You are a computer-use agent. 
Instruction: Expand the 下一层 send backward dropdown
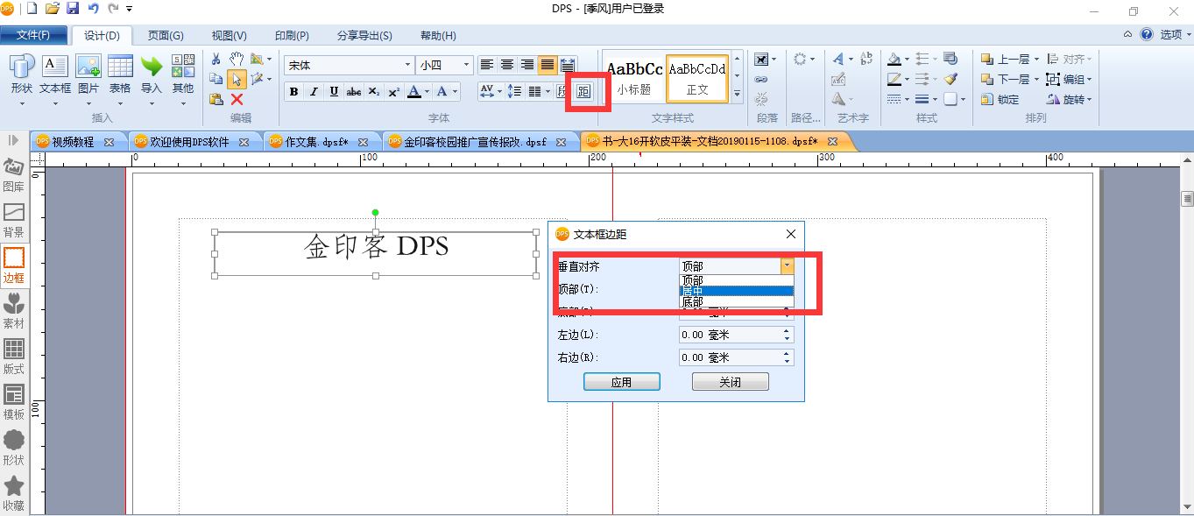(x=1036, y=79)
